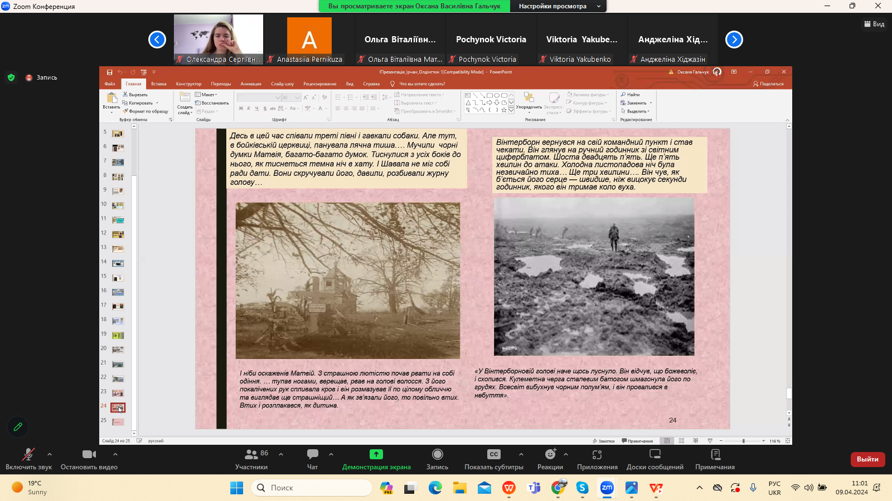Screen dimensions: 892x501
Task: Click the Reactions smiley icon
Action: [550, 455]
